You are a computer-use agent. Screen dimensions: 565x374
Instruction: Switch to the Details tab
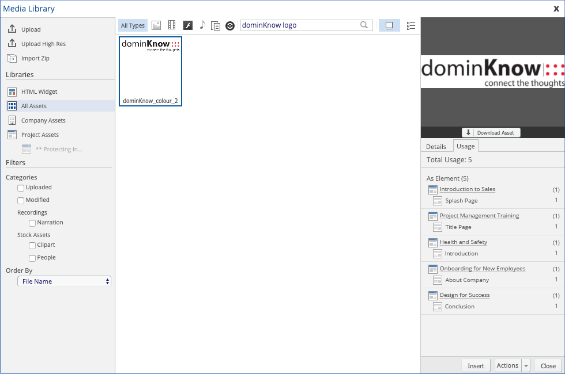click(x=436, y=146)
